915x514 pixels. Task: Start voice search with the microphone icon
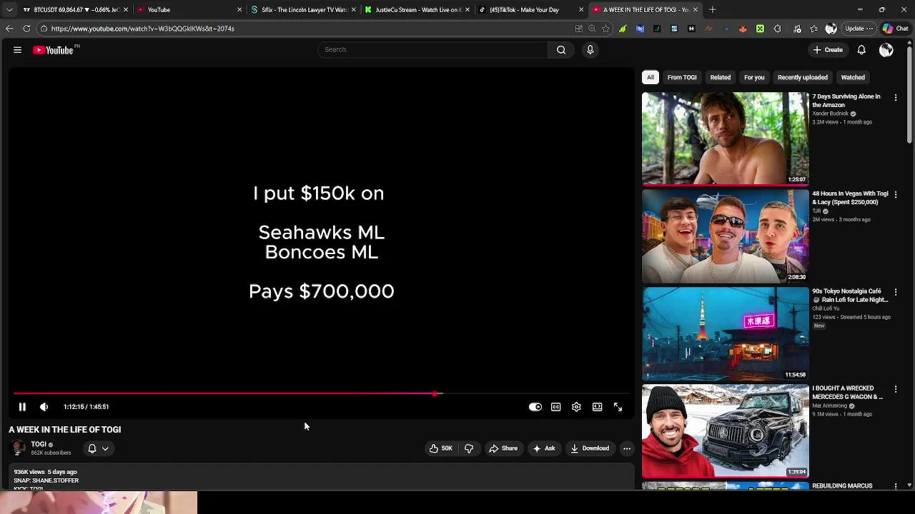590,50
